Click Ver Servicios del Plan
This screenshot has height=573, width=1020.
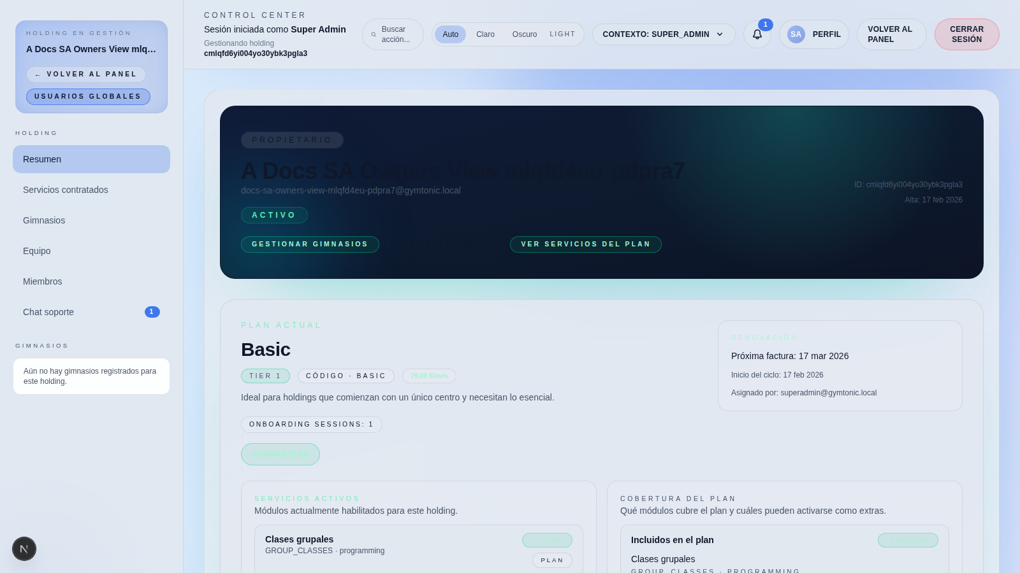point(585,244)
